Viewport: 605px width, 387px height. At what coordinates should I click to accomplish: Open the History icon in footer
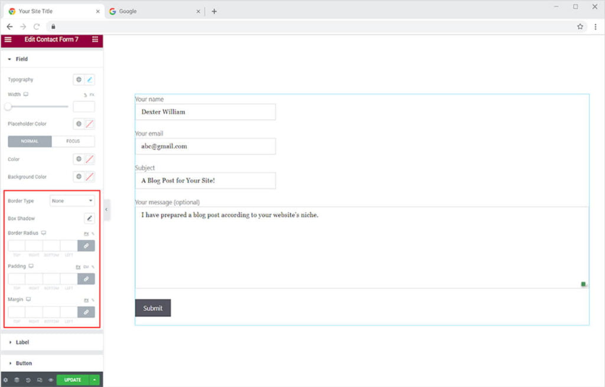click(28, 380)
